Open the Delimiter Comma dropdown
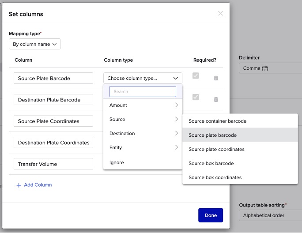 [x=270, y=68]
